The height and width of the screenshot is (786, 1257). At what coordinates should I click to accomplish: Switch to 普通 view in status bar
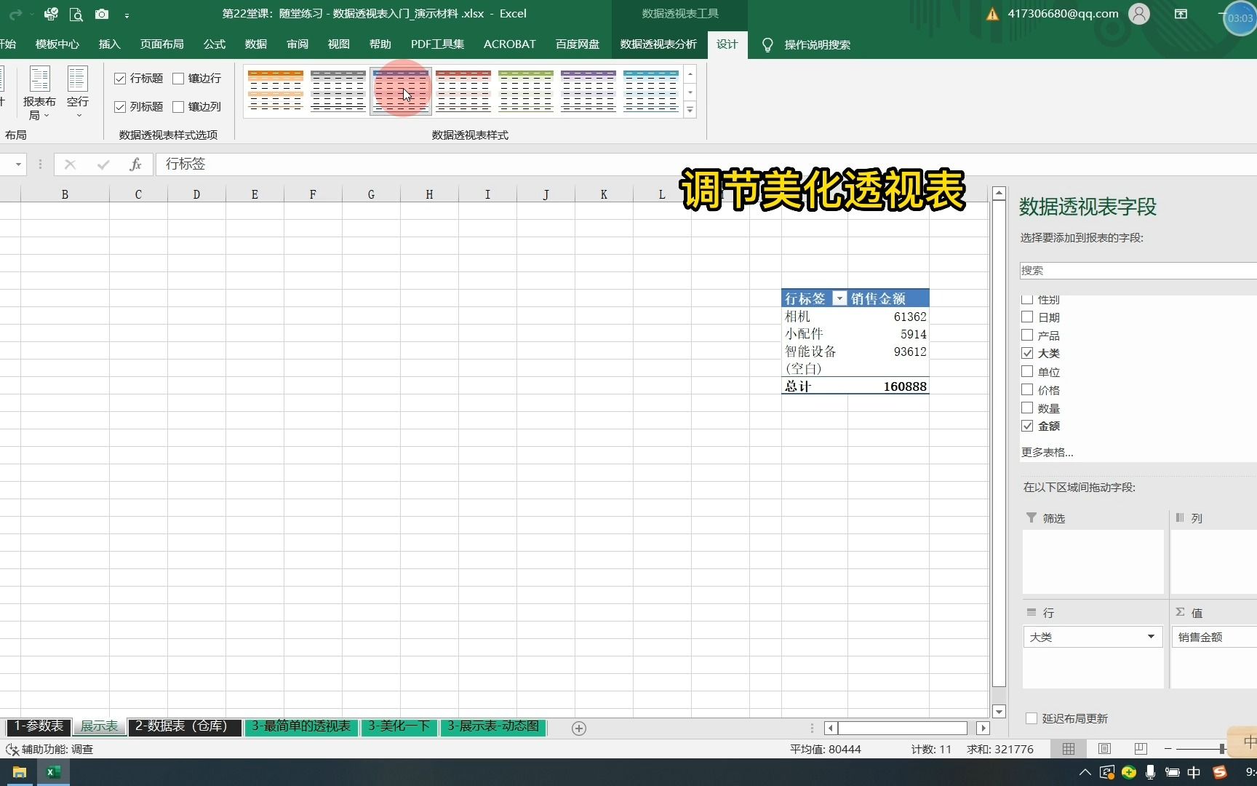[1068, 749]
